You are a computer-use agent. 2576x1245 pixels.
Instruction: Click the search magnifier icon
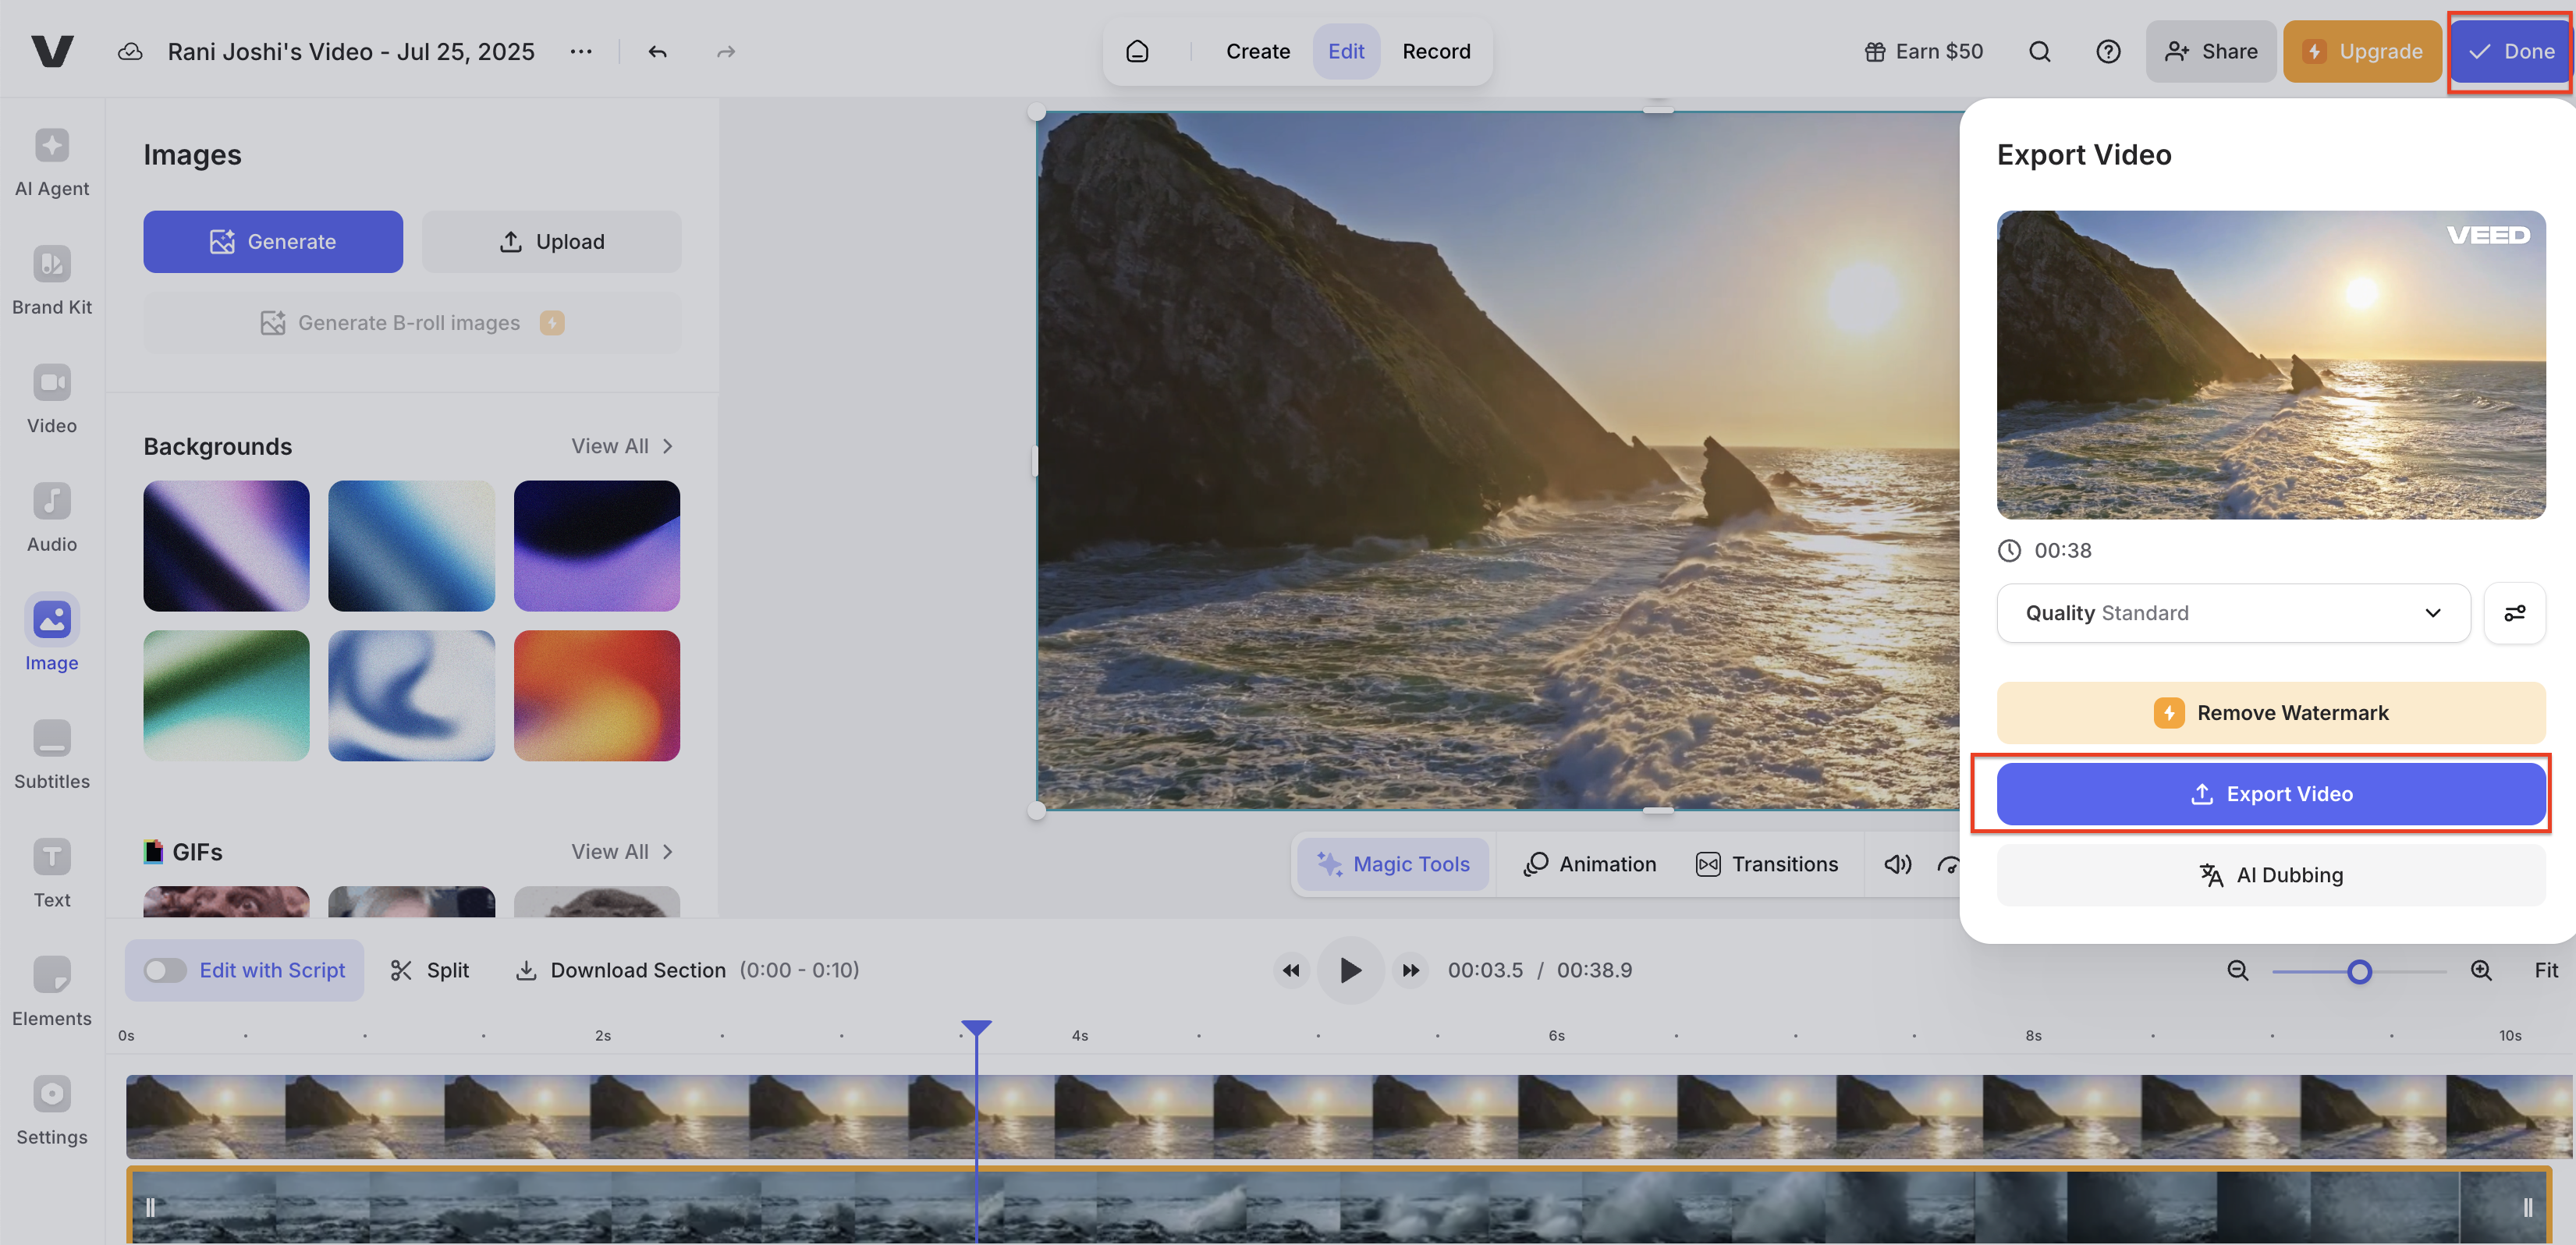(2039, 52)
